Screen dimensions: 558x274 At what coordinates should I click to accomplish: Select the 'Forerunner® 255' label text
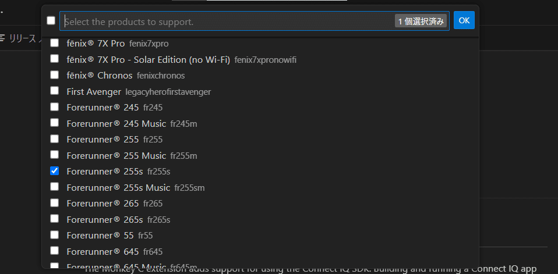click(x=103, y=140)
